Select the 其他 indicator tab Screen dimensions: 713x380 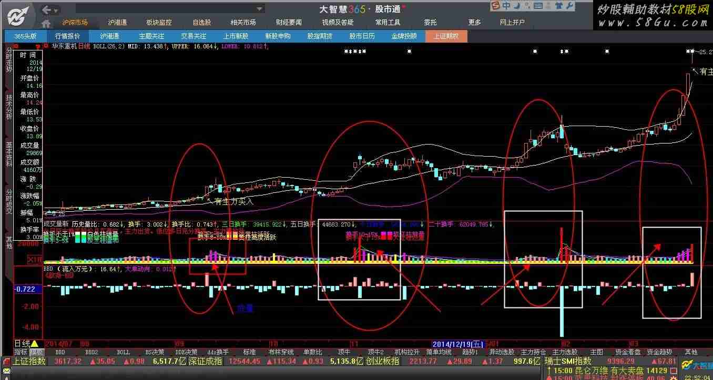[691, 352]
